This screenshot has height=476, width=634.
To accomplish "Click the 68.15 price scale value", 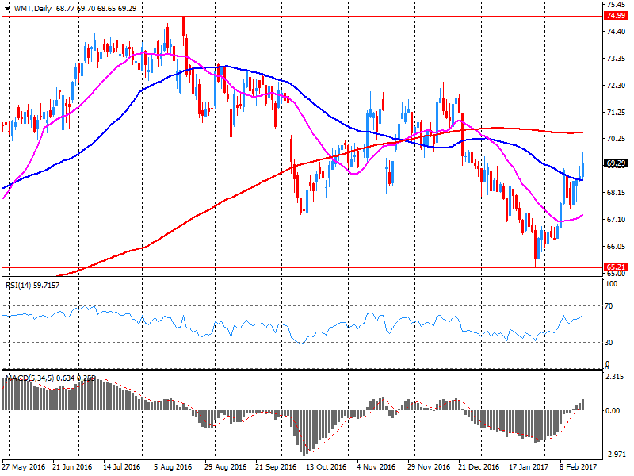I will [x=617, y=192].
